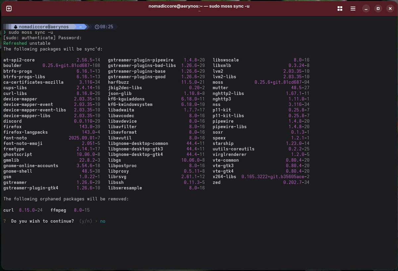
Task: Click the tilde subtitle under the window title
Action: (199, 11)
